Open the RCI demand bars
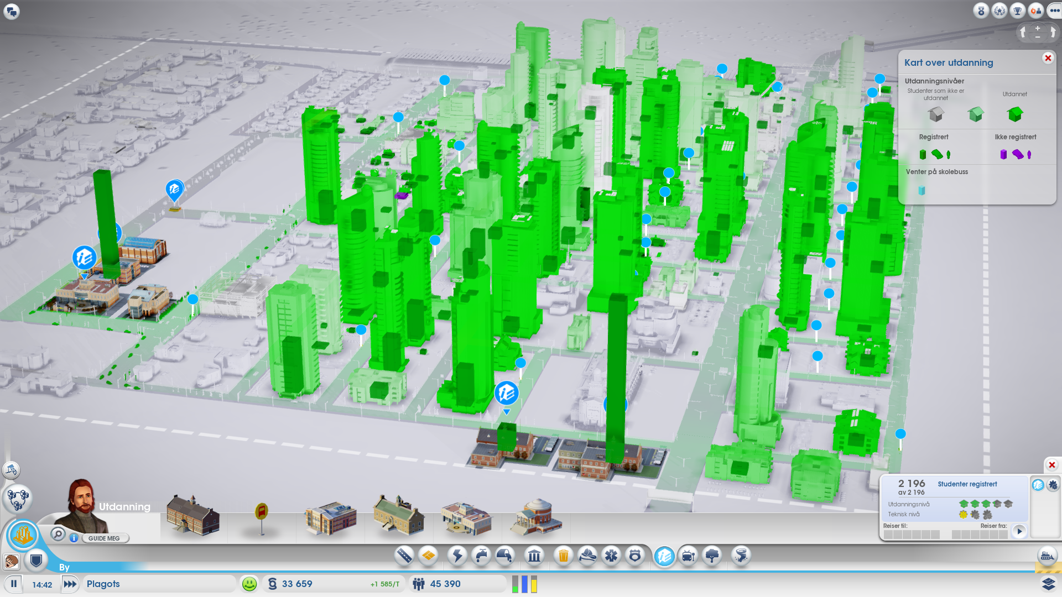The height and width of the screenshot is (597, 1062). (524, 584)
